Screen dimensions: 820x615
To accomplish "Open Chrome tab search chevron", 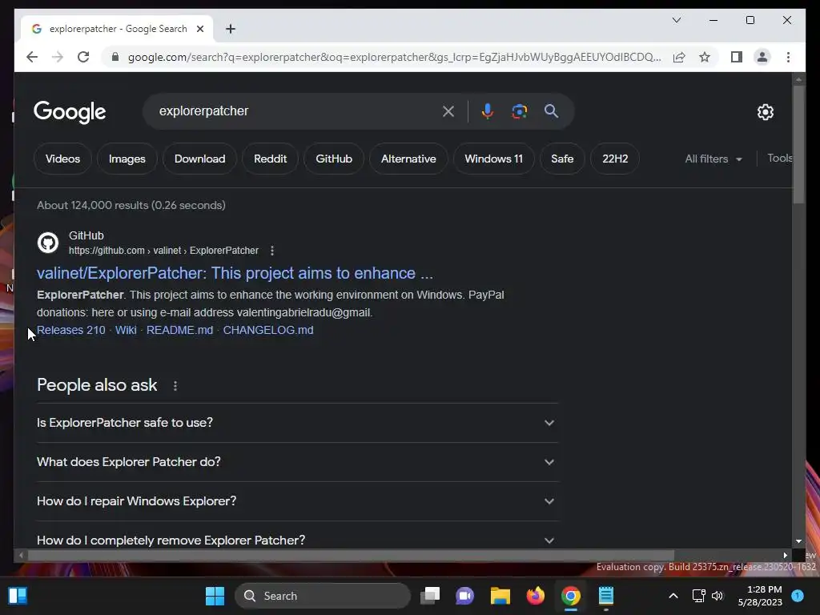I will point(676,20).
